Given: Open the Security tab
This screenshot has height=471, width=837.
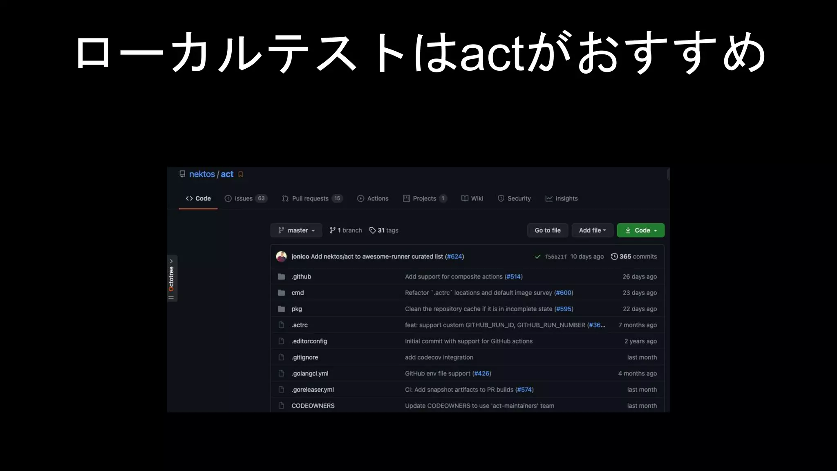Looking at the screenshot, I should [x=514, y=198].
